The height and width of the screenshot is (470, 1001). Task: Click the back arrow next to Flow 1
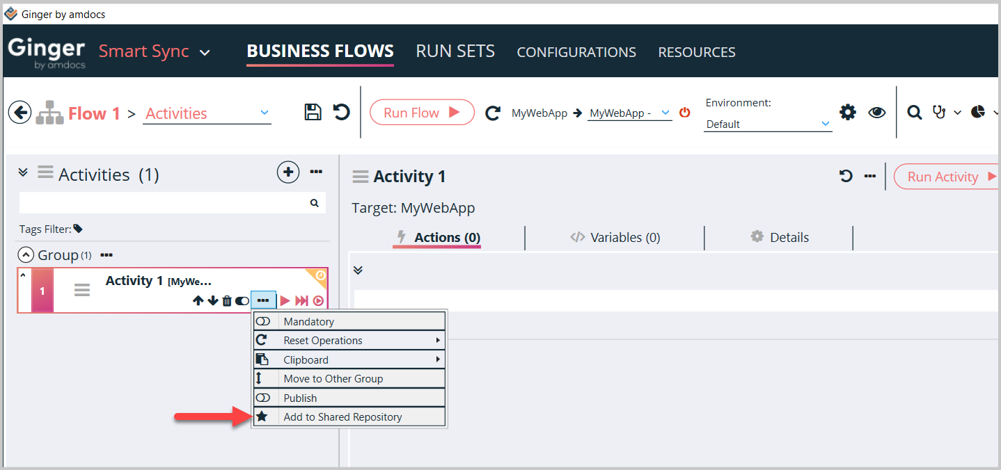coord(19,113)
